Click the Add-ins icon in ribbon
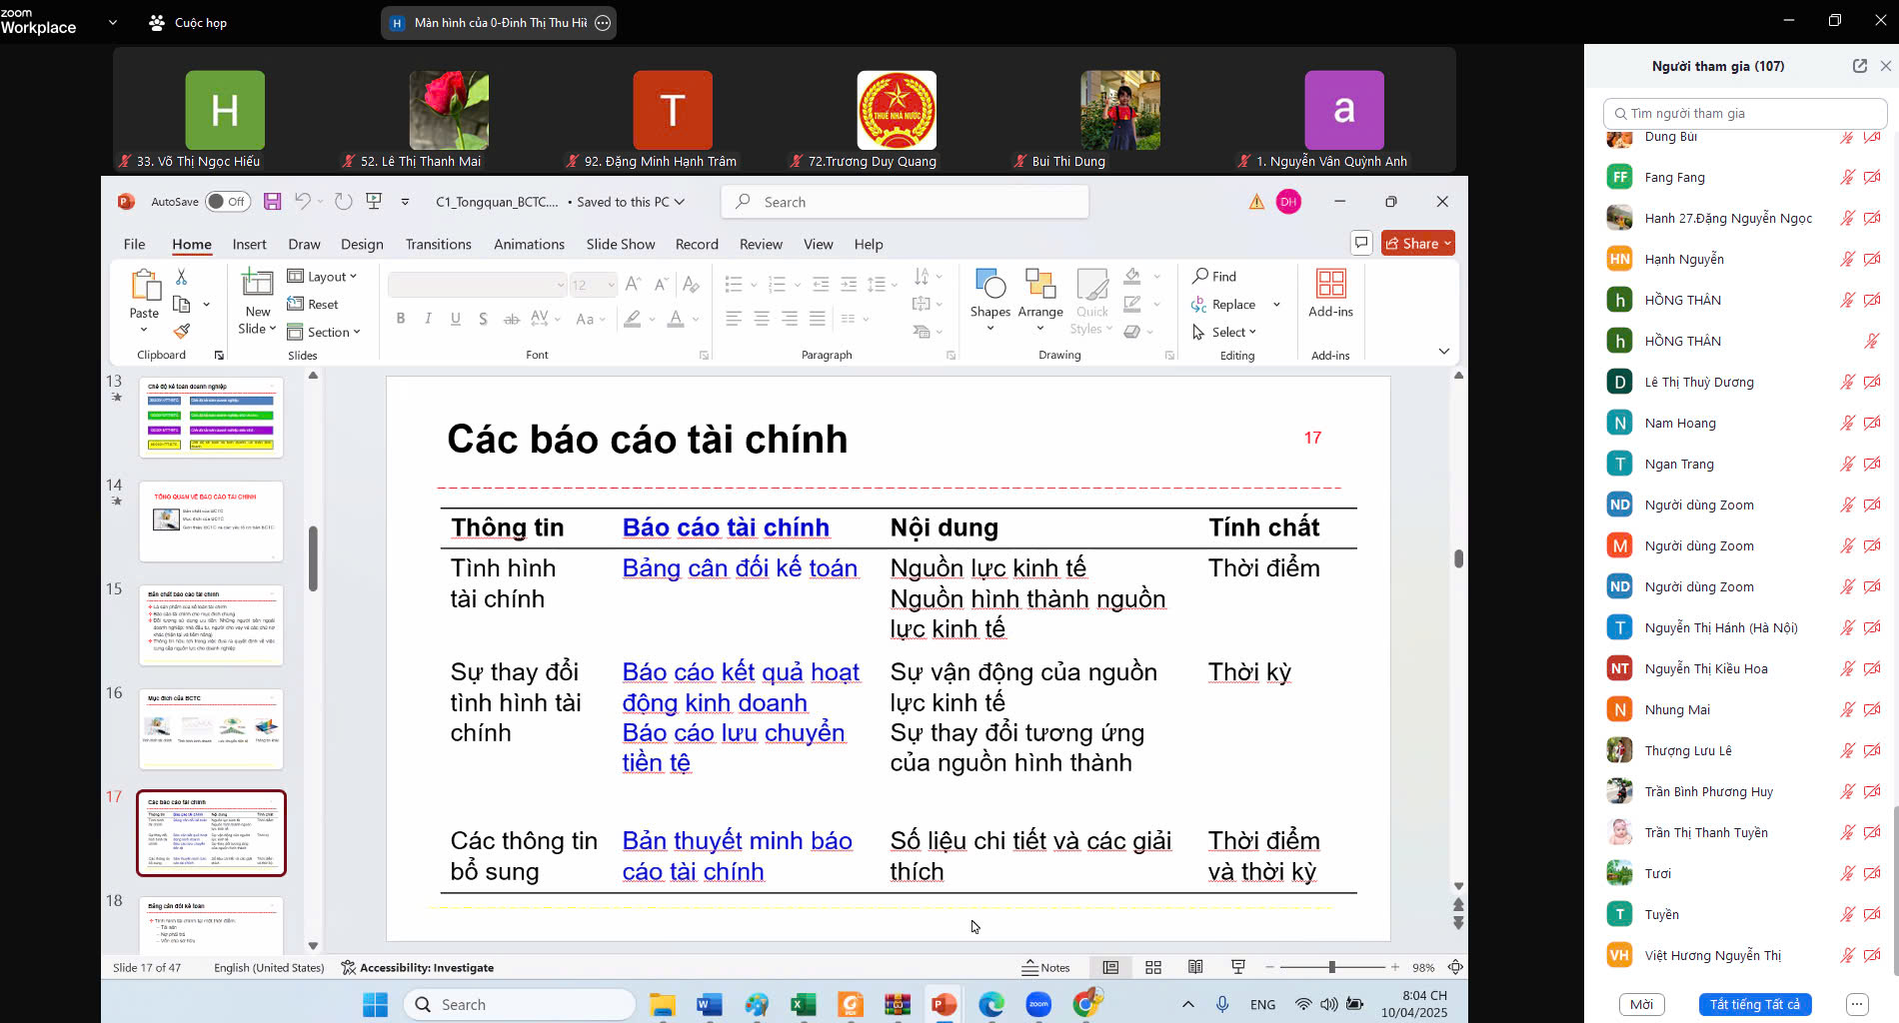Screen dimensions: 1899x1023 (x=1330, y=294)
